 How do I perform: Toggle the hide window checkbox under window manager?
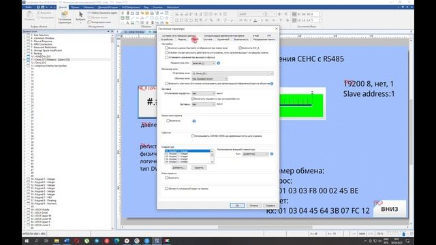click(x=166, y=83)
